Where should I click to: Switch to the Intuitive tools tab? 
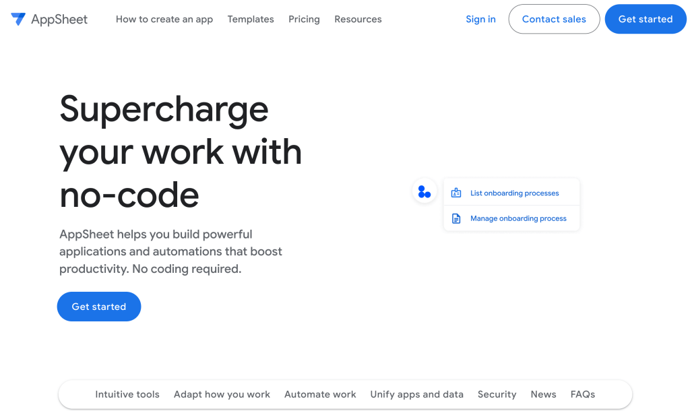click(127, 394)
